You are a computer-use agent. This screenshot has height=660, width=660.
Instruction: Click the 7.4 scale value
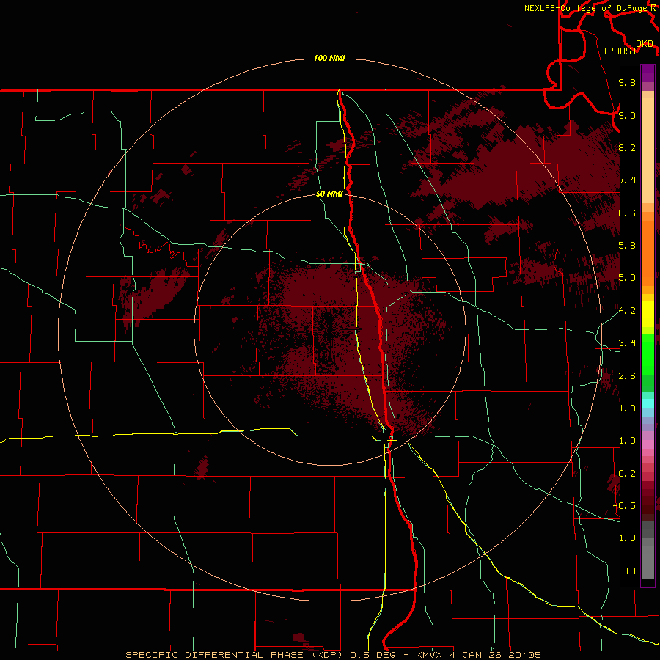point(627,180)
